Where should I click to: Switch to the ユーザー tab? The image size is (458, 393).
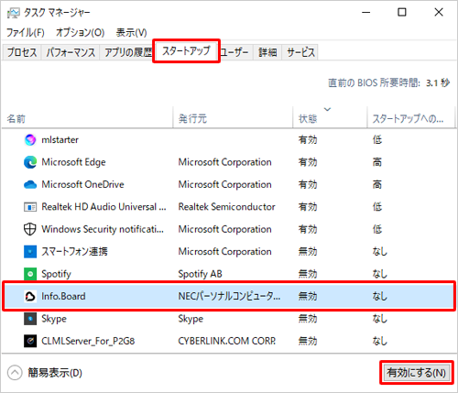234,52
